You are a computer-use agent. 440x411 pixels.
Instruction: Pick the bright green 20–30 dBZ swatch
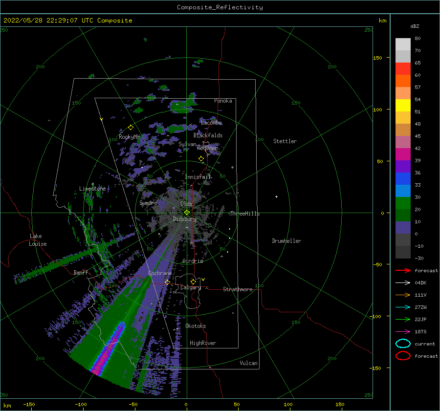(403, 203)
